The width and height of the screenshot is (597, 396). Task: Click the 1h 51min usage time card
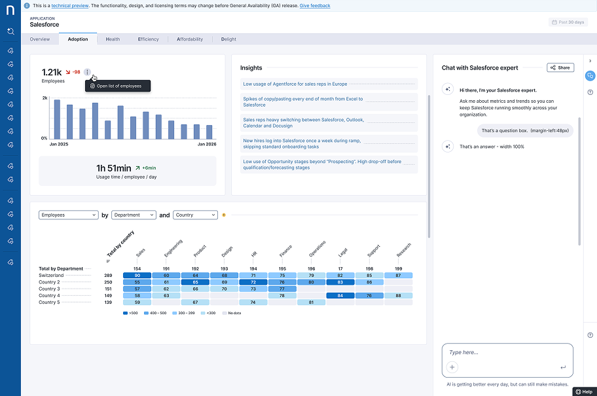coord(128,171)
